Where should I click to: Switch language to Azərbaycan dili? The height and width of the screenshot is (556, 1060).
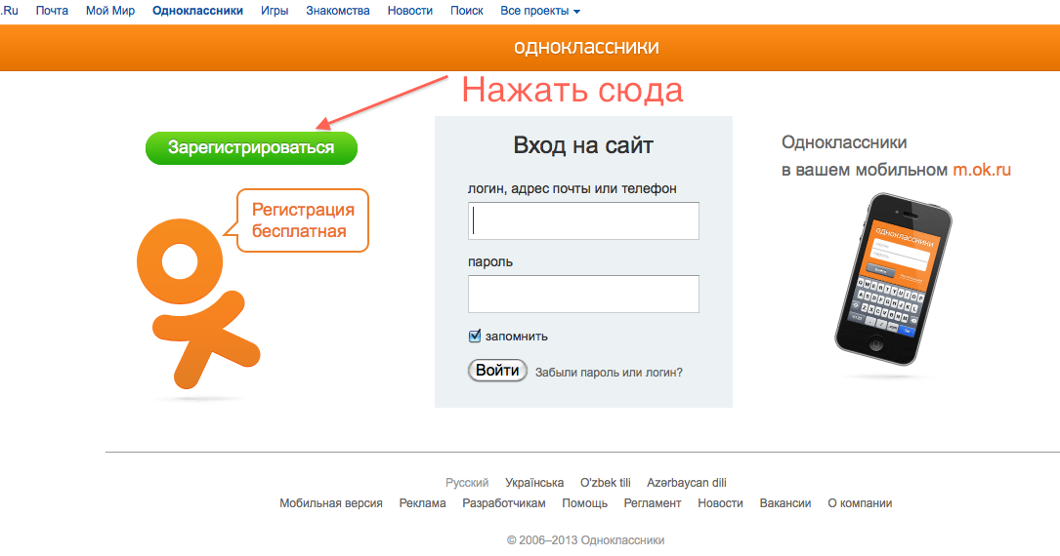pos(686,483)
